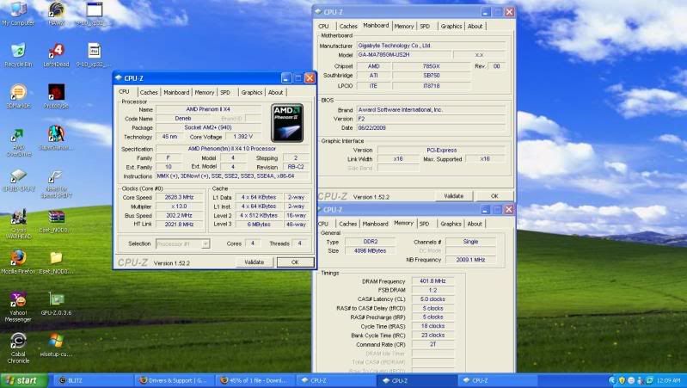Click the NB Frequency value 2009.1 MHz
687x388 pixels.
pos(470,260)
